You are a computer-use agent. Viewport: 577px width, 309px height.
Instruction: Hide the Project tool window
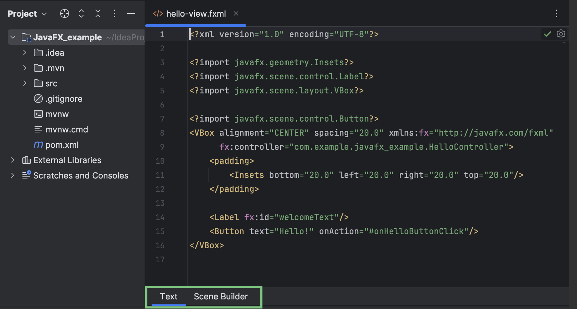(x=131, y=13)
